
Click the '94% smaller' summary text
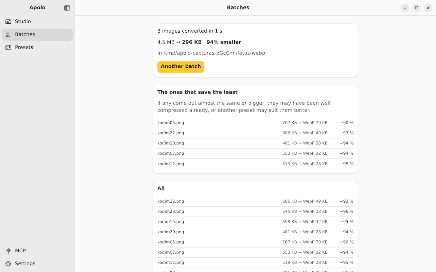coord(224,42)
